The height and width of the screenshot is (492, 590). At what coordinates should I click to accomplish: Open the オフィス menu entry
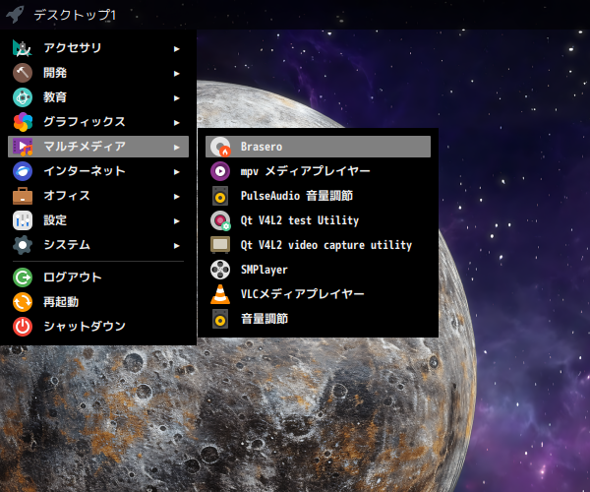point(98,196)
